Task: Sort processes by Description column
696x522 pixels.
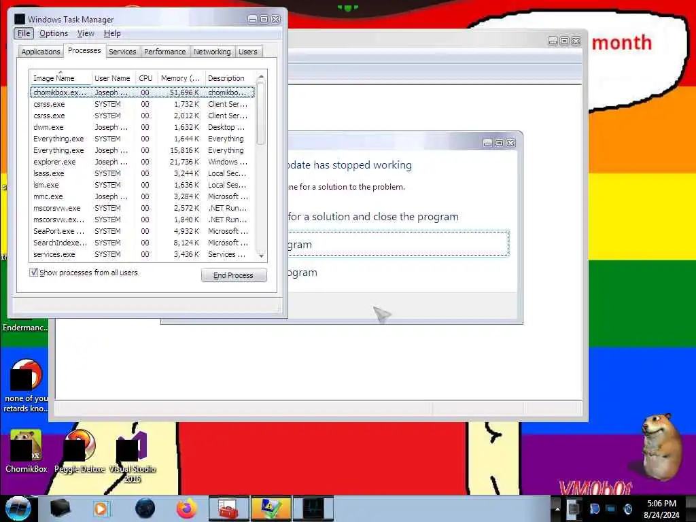Action: coord(229,78)
